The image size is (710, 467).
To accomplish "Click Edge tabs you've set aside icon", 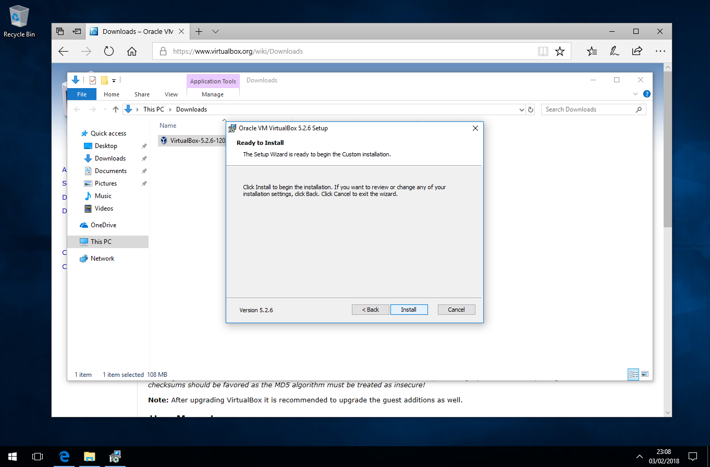I will click(x=60, y=31).
